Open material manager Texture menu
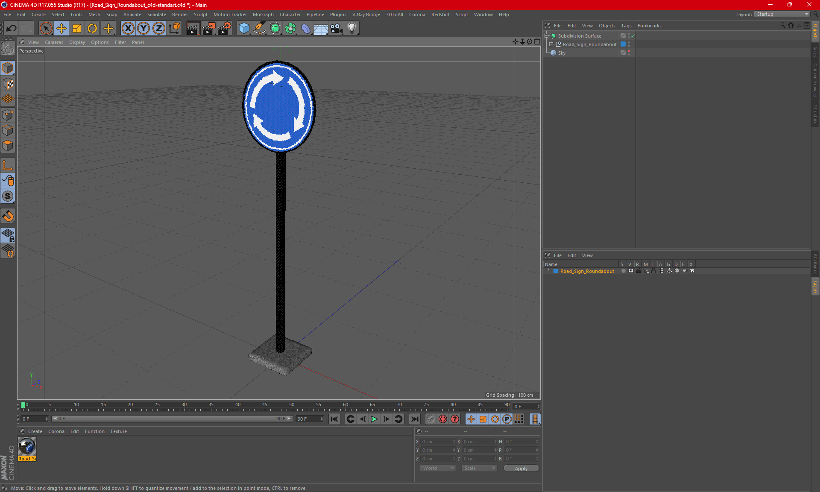Image resolution: width=820 pixels, height=492 pixels. point(118,431)
